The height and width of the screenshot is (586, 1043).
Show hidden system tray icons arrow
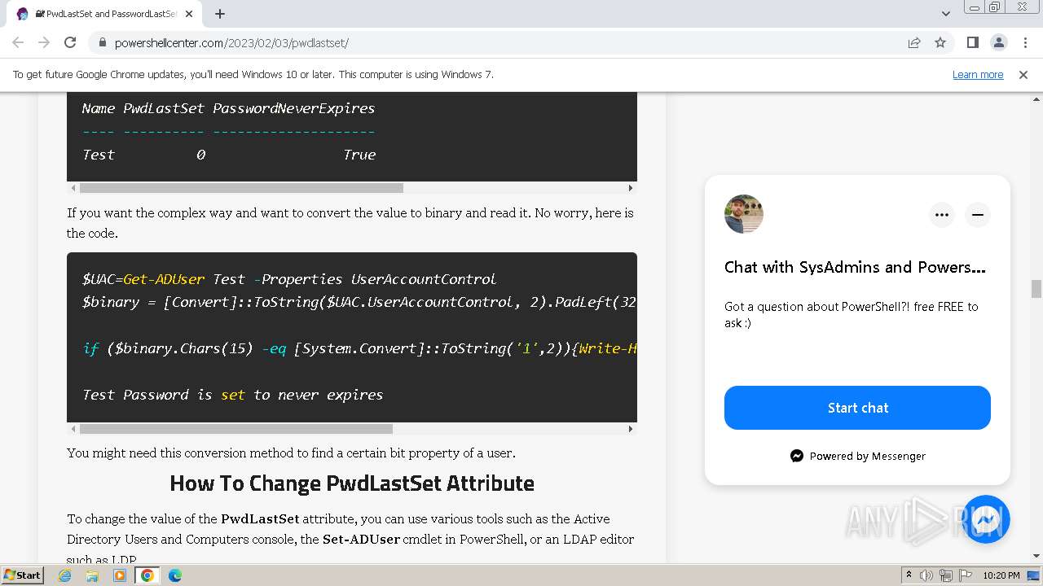coord(909,575)
